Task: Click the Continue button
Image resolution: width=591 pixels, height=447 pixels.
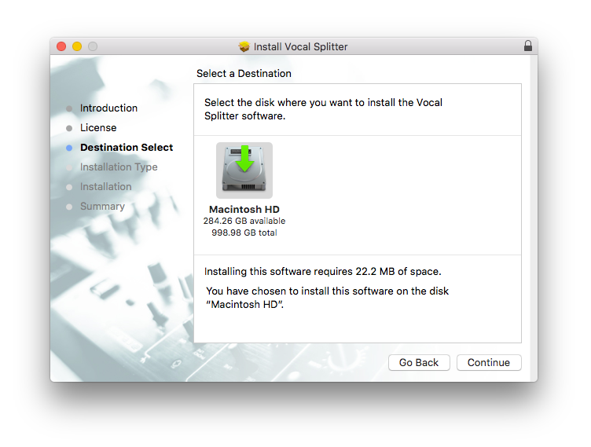Action: click(489, 362)
